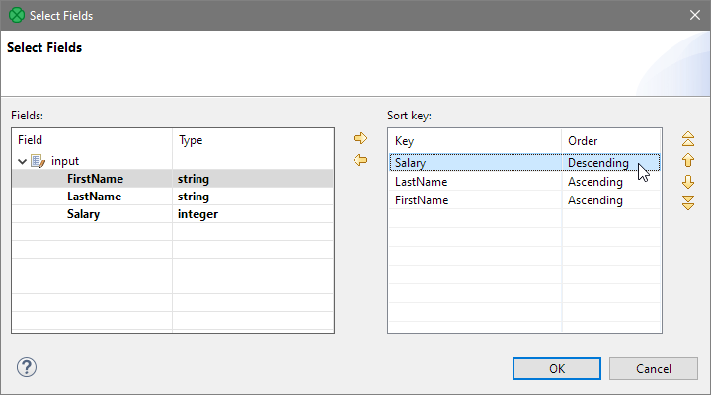The width and height of the screenshot is (711, 395).
Task: Click the right arrow to add field
Action: click(360, 138)
